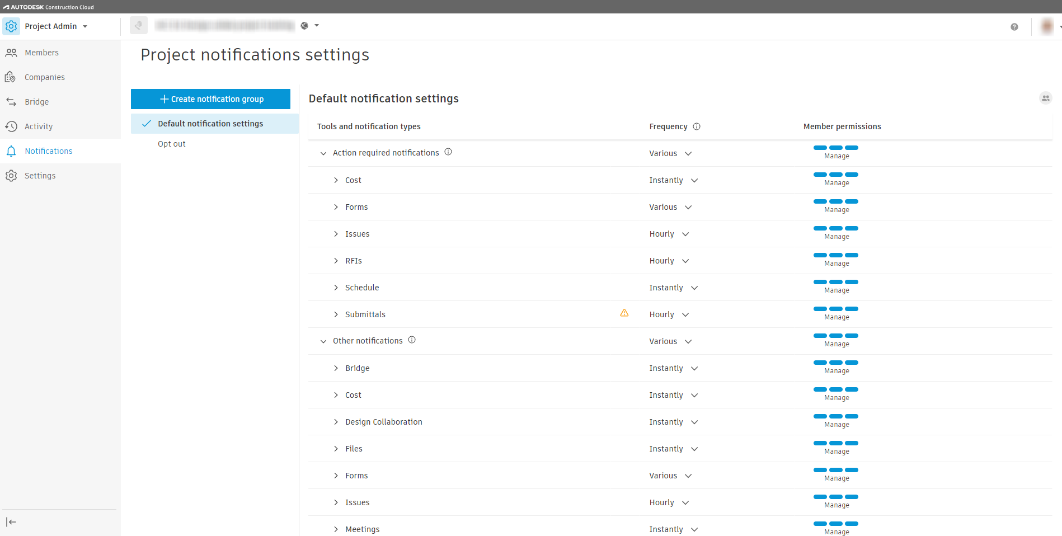Click the help question mark icon
This screenshot has height=536, width=1062.
(1014, 27)
